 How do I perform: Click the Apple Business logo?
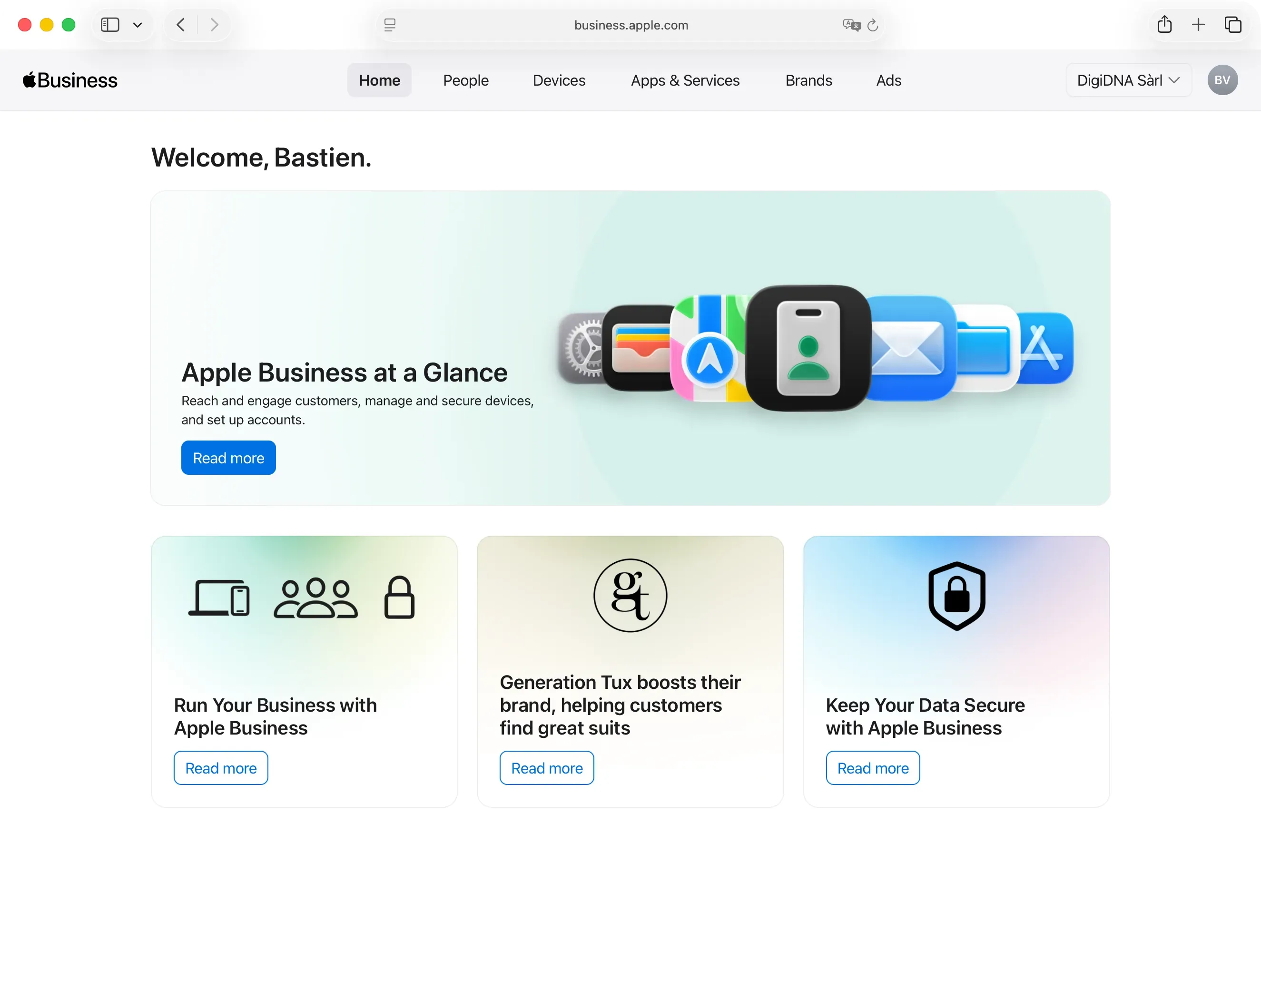(70, 80)
